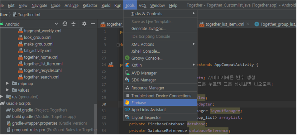Click the SDK Manager download icon

click(127, 80)
